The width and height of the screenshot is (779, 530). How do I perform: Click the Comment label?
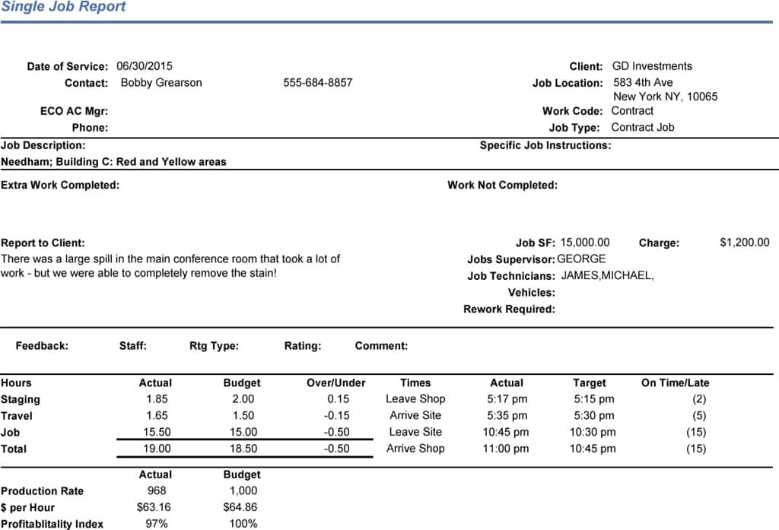[381, 346]
